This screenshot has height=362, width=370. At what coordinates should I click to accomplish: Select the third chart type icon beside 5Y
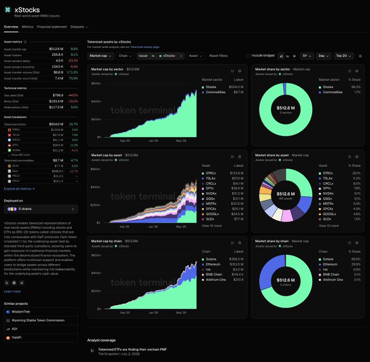point(294,56)
